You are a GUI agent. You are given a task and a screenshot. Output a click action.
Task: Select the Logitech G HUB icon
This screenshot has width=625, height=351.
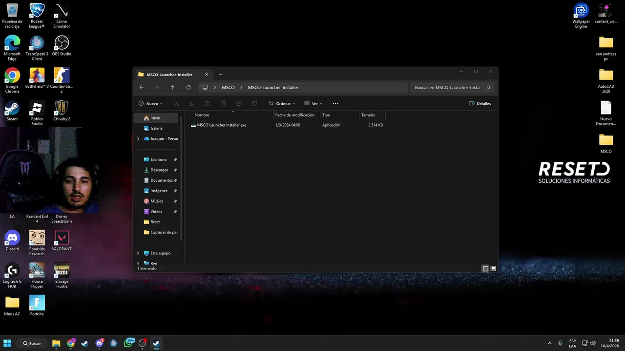[x=12, y=275]
